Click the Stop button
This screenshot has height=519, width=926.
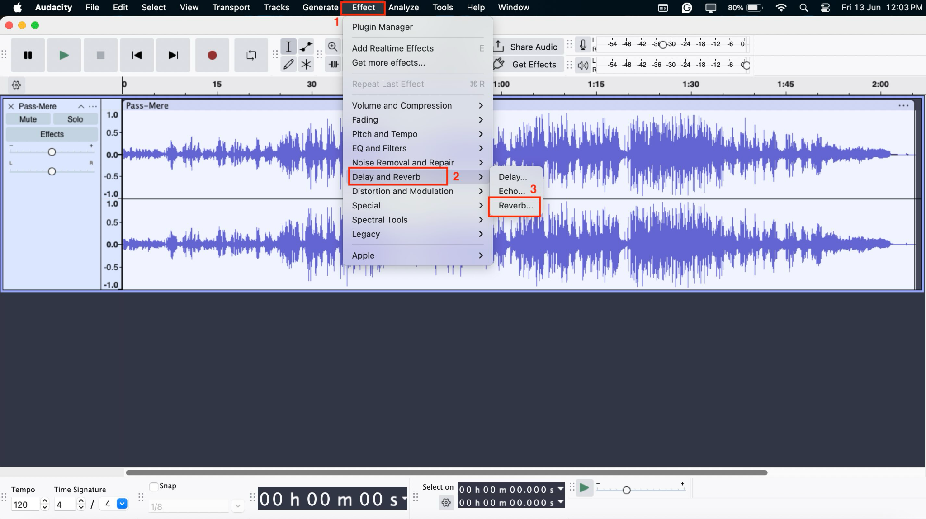coord(100,55)
